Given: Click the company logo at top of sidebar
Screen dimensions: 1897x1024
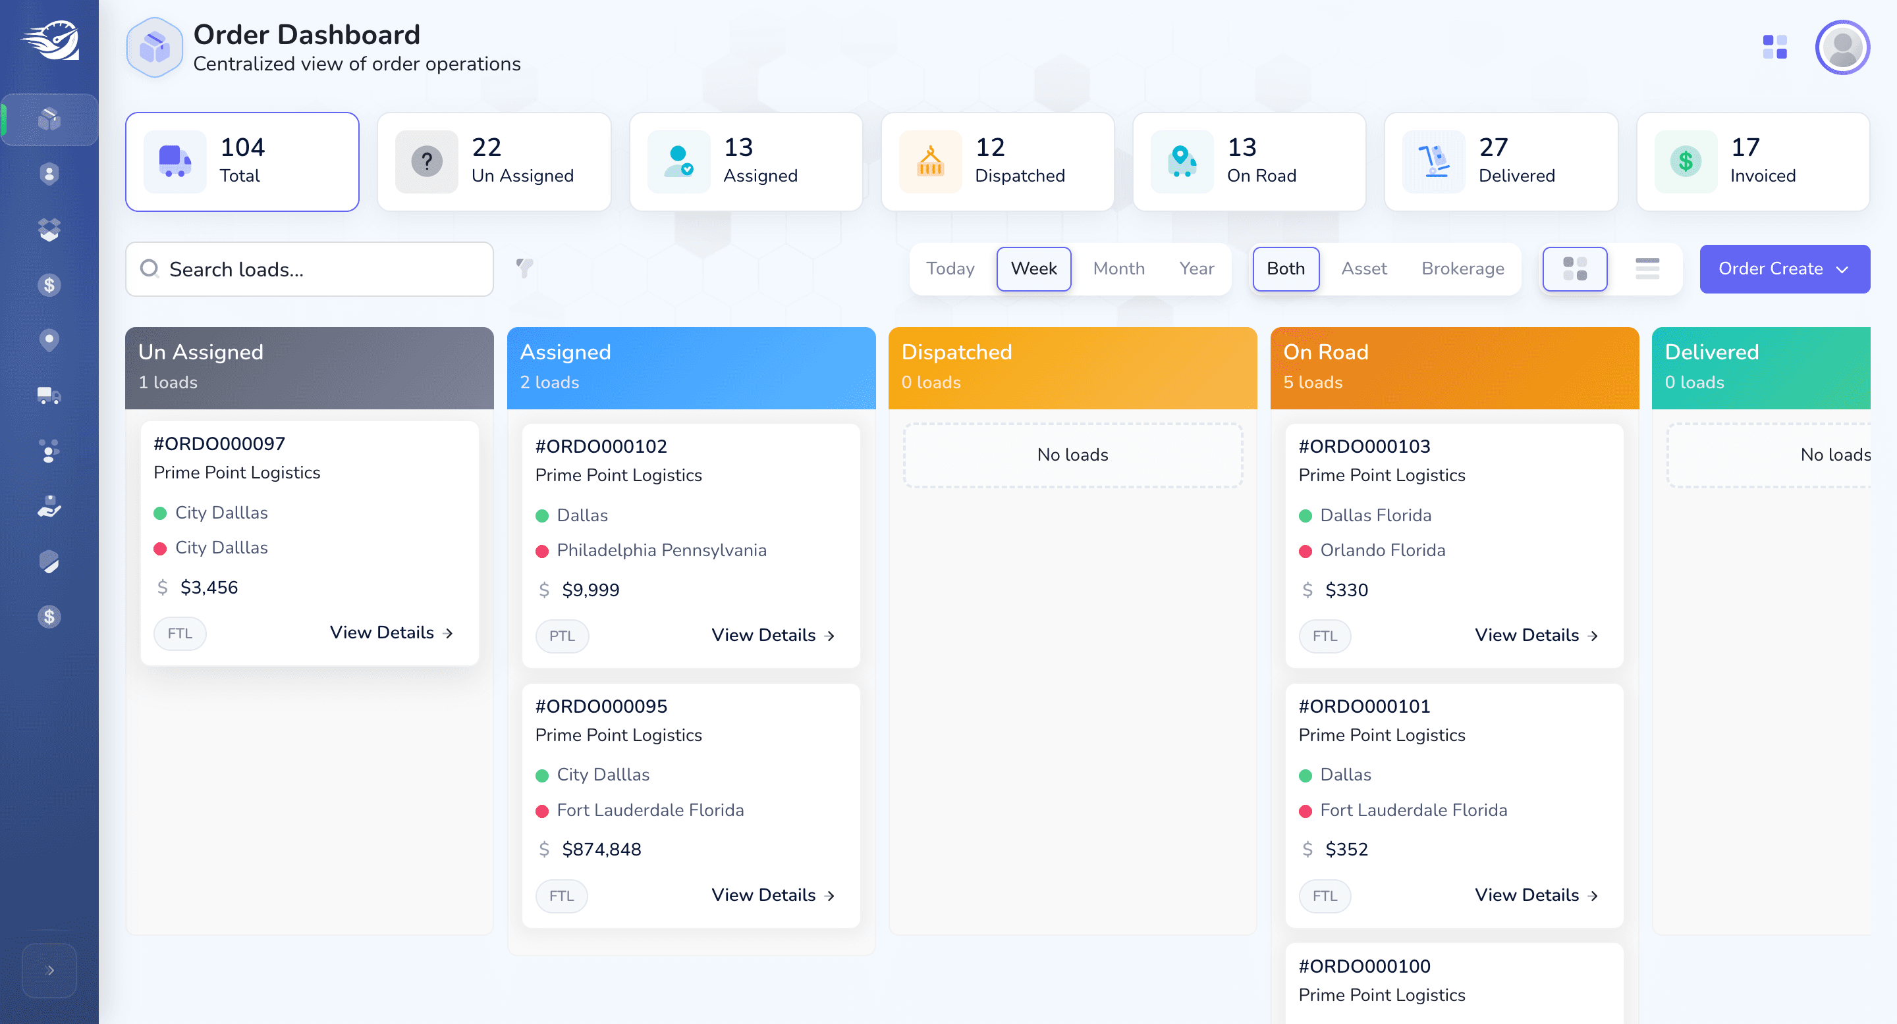Looking at the screenshot, I should click(50, 41).
